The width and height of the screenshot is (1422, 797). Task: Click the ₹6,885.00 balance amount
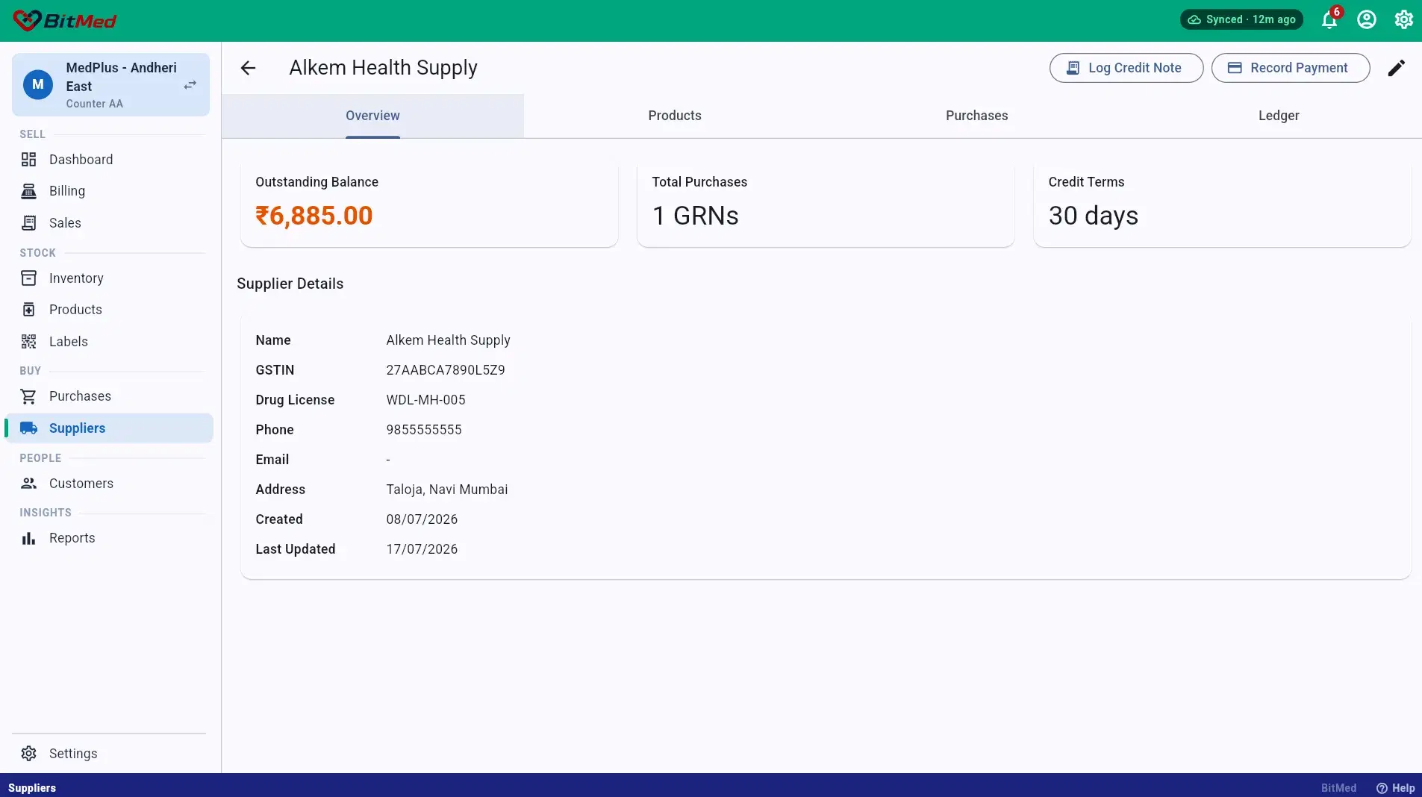click(x=314, y=216)
